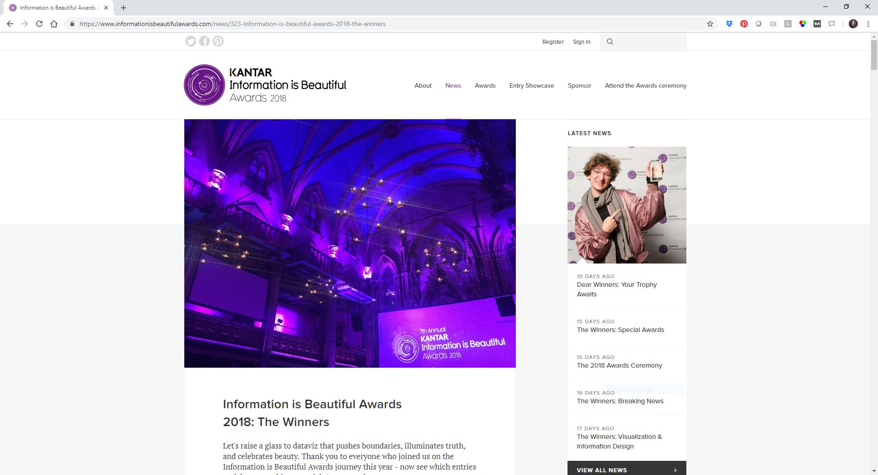The image size is (878, 475).
Task: Navigate back to the previous page
Action: [x=10, y=24]
